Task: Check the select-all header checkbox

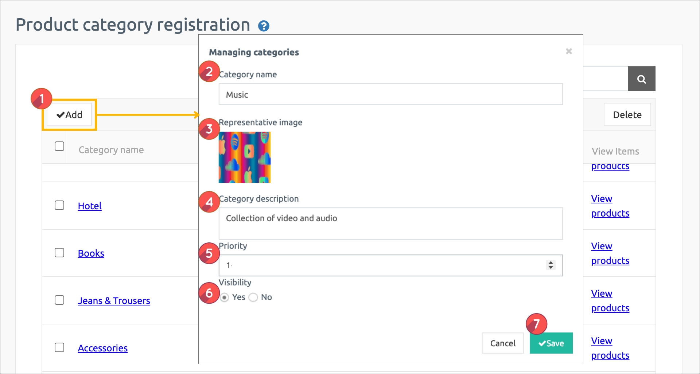Action: tap(59, 146)
